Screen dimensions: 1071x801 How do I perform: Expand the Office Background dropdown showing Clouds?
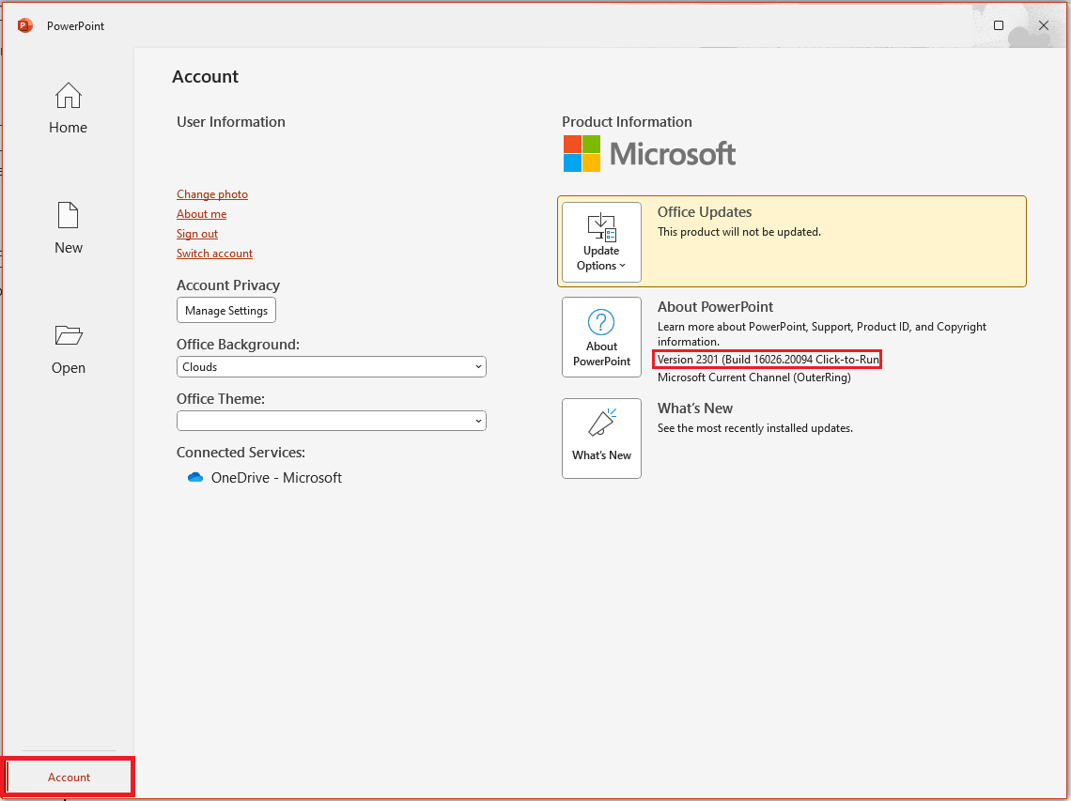click(332, 367)
